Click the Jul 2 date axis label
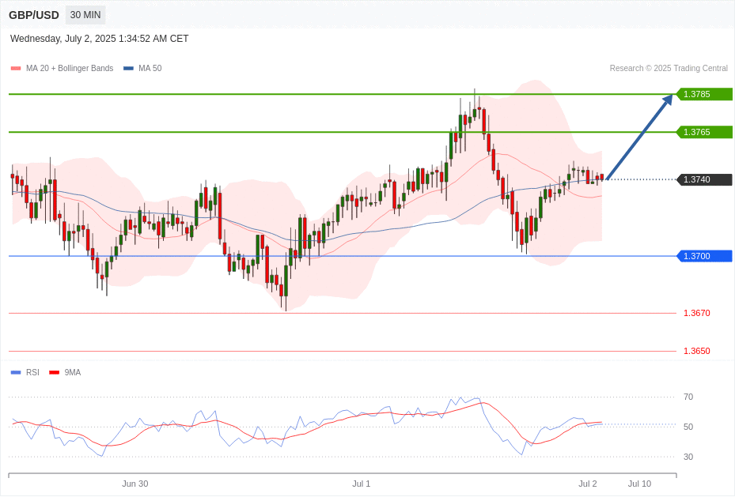The width and height of the screenshot is (735, 497). pyautogui.click(x=588, y=484)
